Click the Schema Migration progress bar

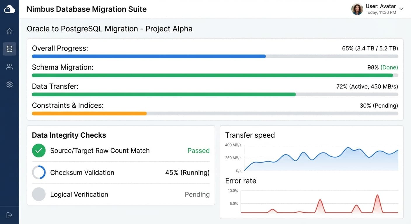pyautogui.click(x=215, y=75)
